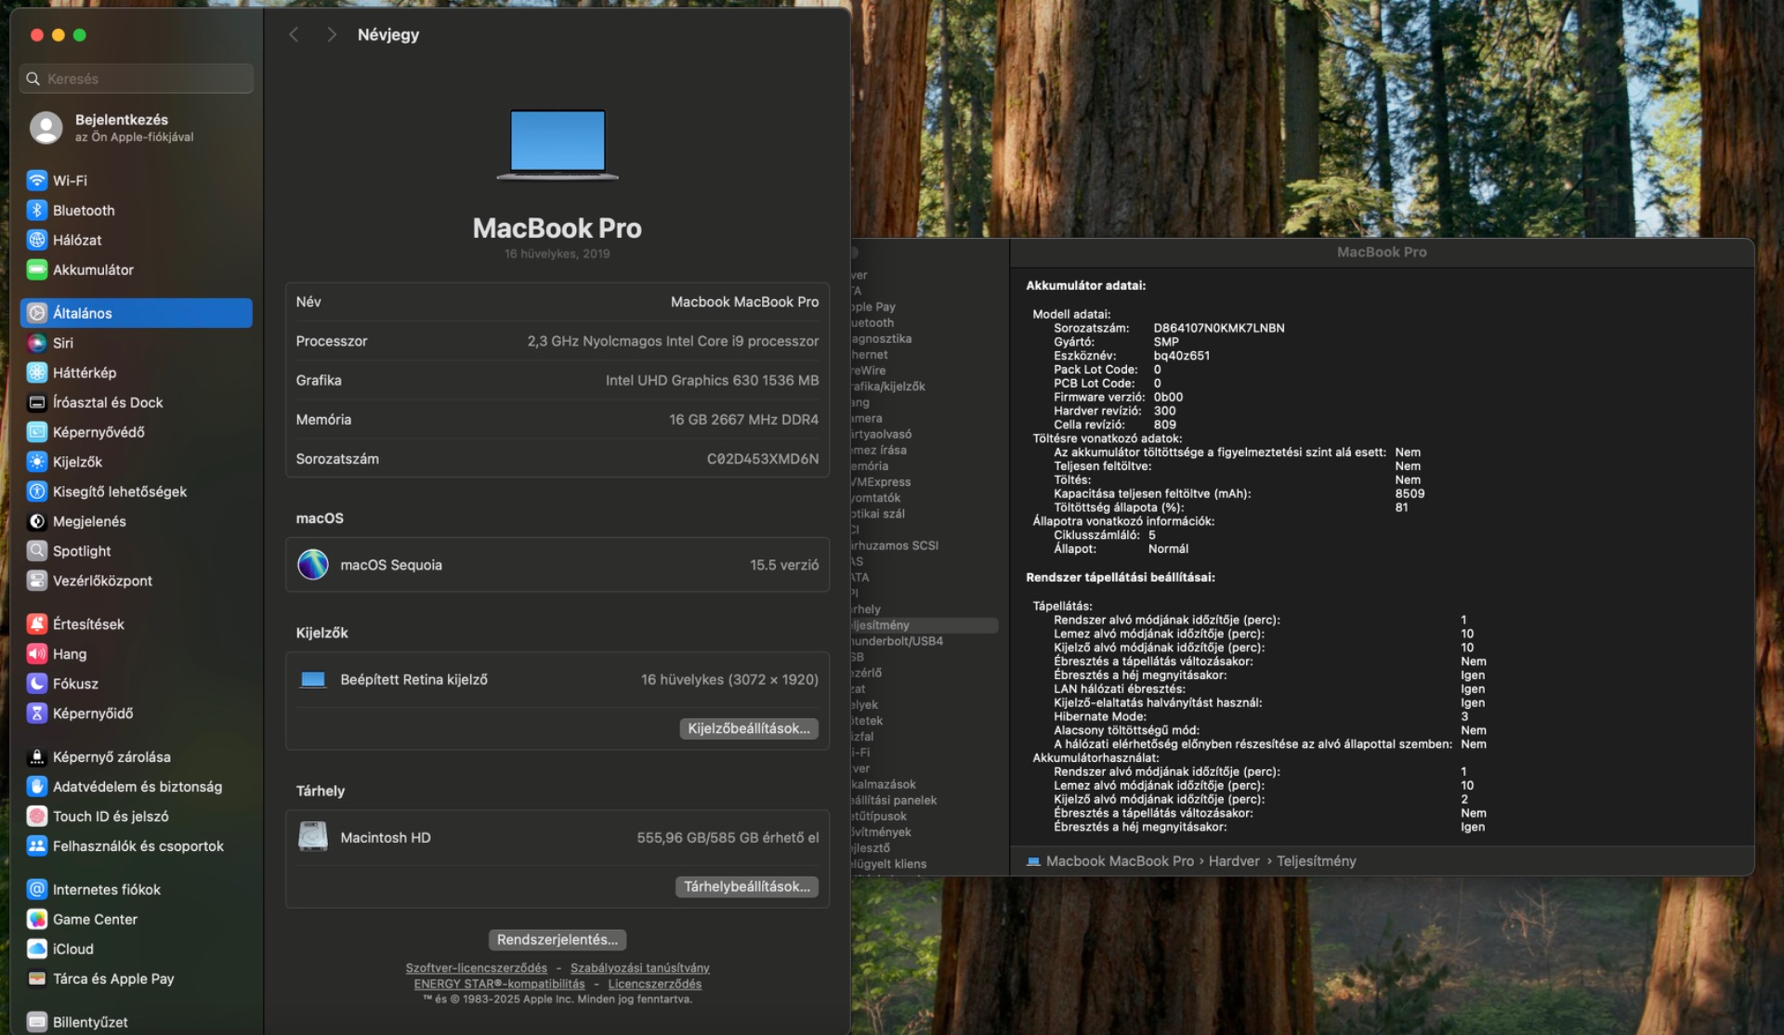The height and width of the screenshot is (1035, 1784).
Task: Open Értesítések notifications icon
Action: coord(37,624)
